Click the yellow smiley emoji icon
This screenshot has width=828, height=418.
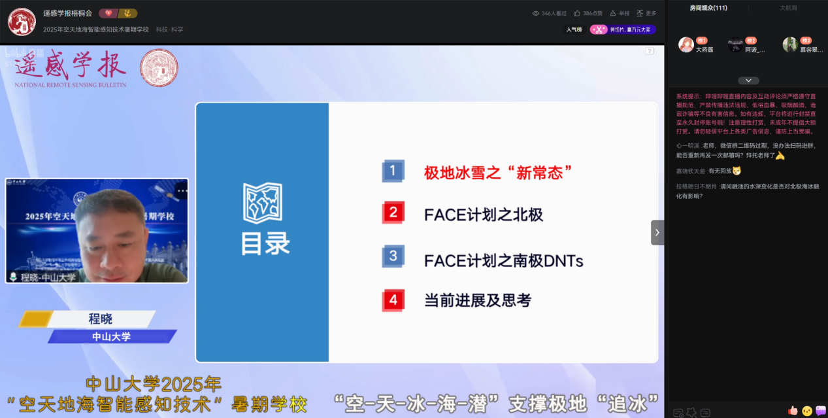point(807,411)
